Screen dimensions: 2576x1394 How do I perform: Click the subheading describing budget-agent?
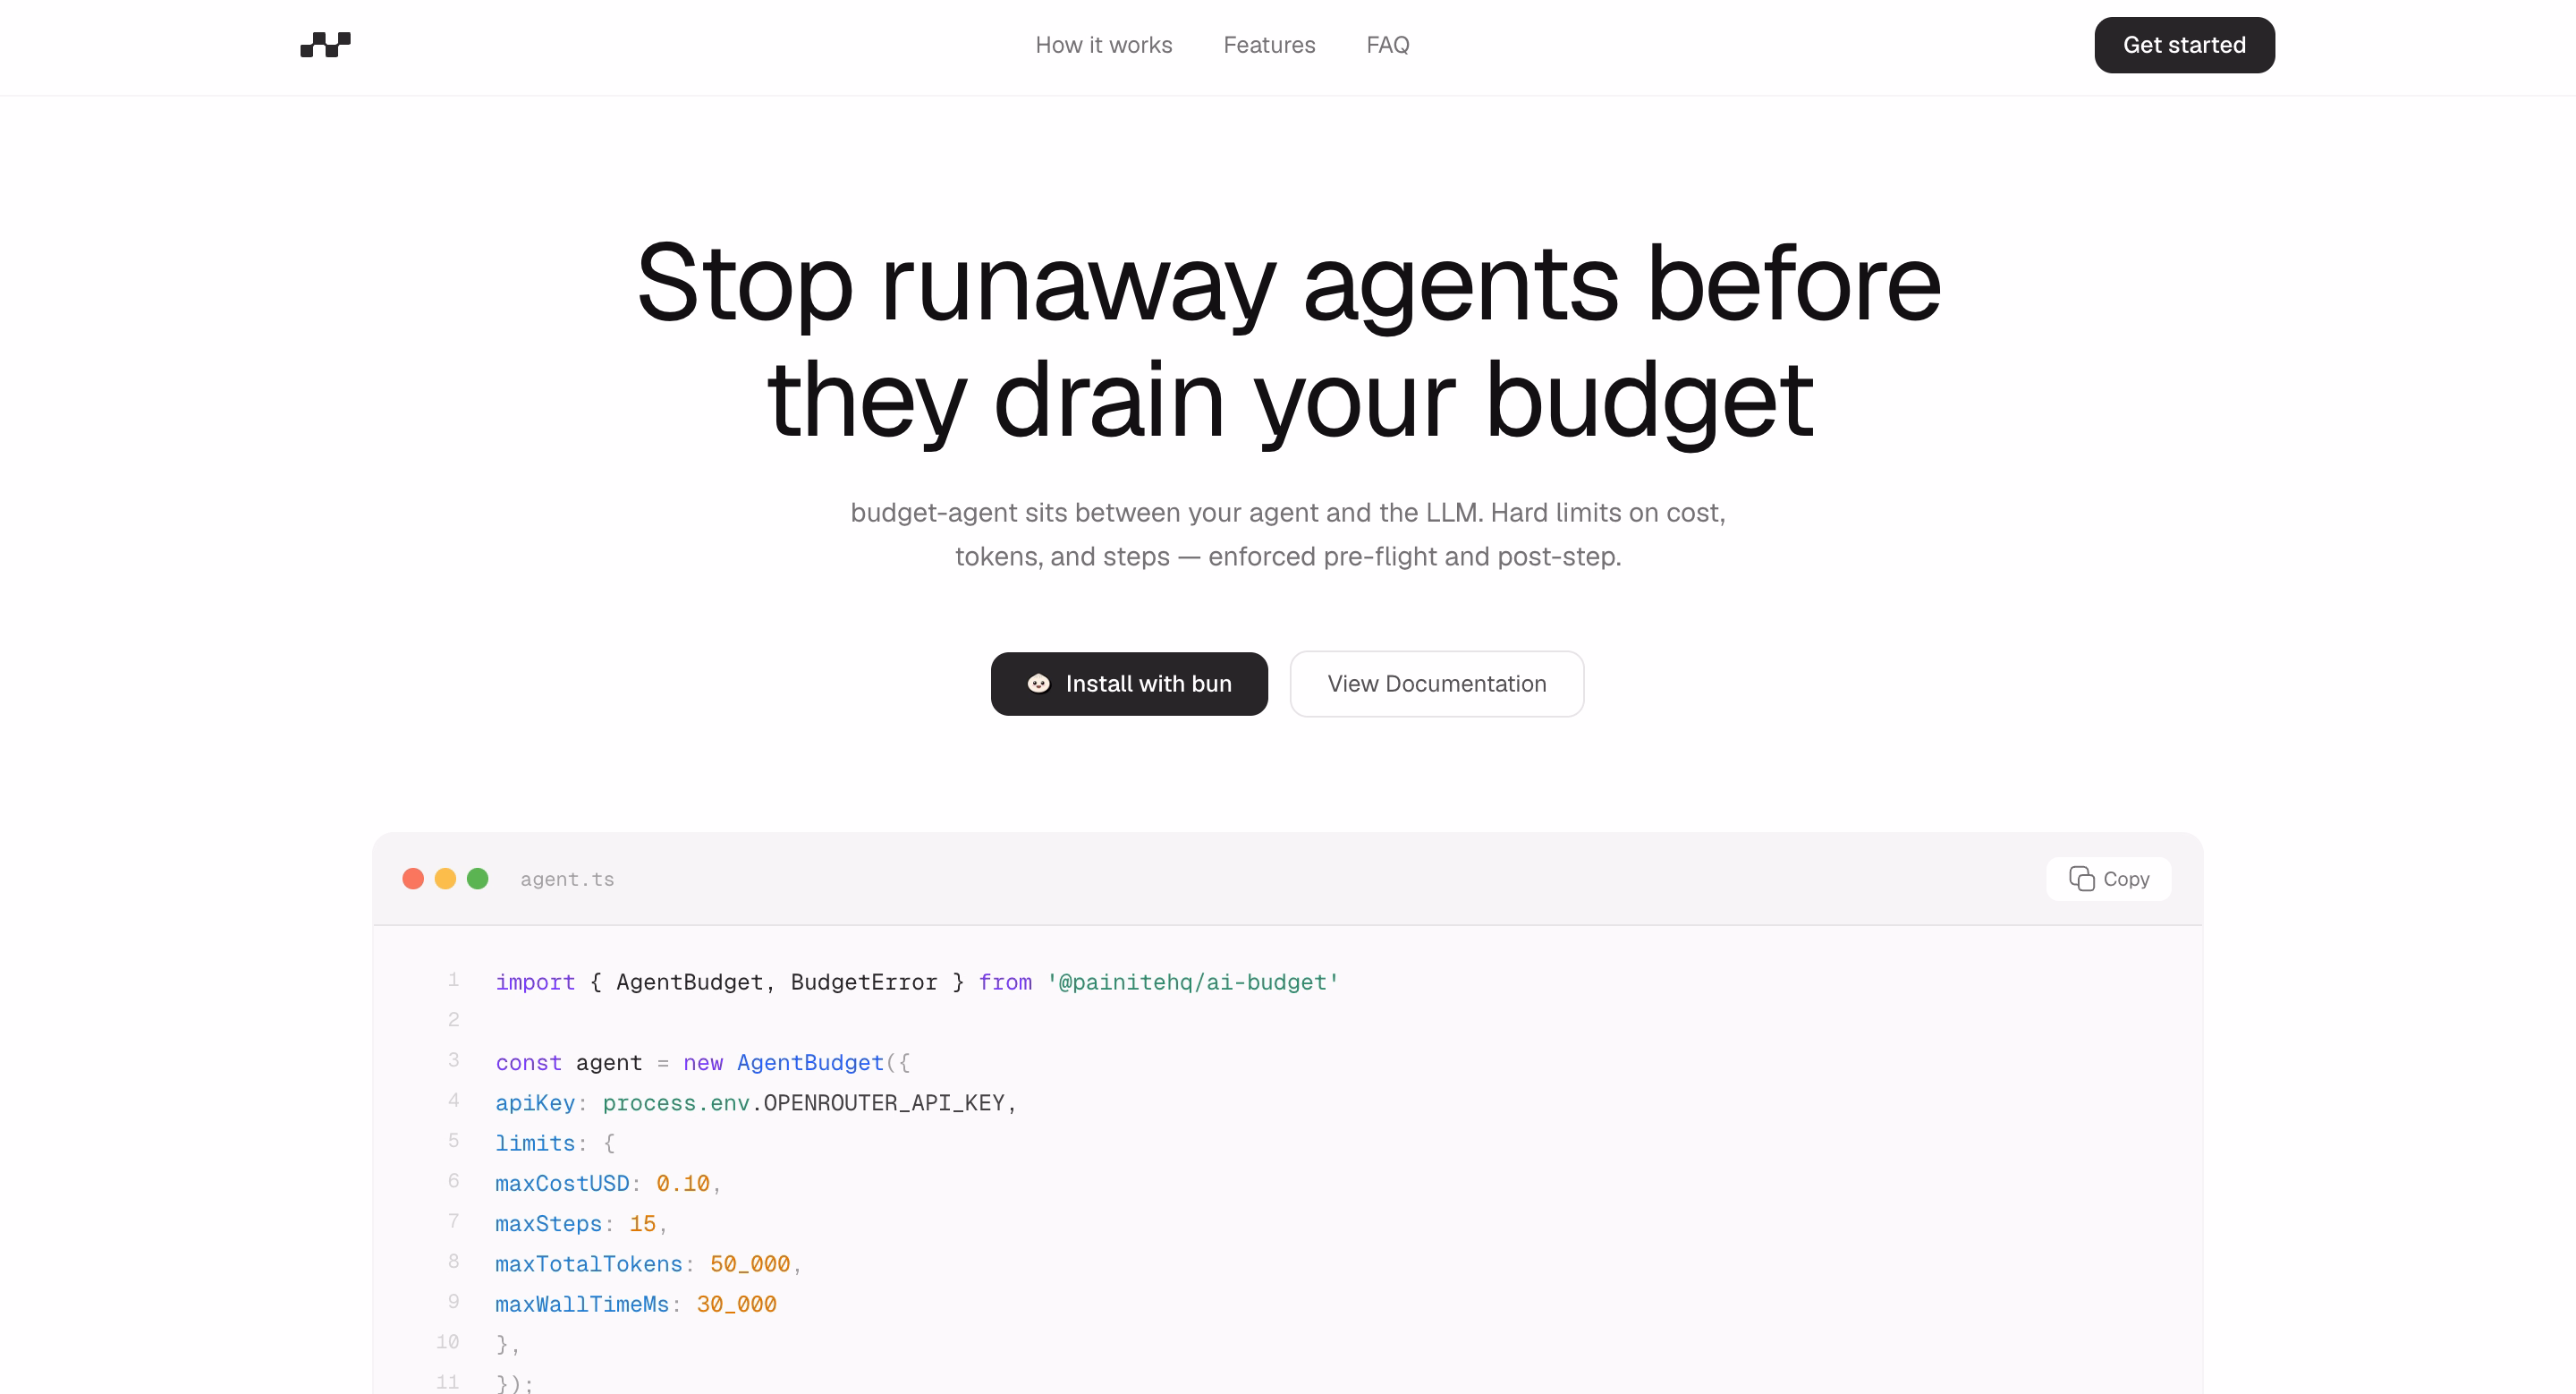tap(1288, 535)
